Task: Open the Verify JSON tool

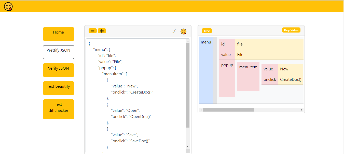Action: point(58,70)
